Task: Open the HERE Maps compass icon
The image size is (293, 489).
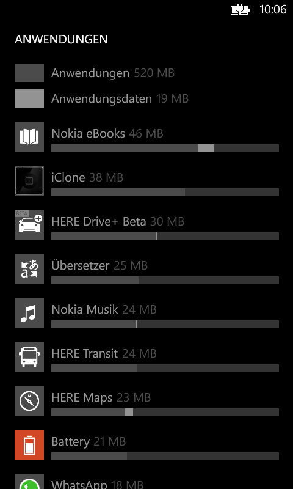Action: point(29,401)
